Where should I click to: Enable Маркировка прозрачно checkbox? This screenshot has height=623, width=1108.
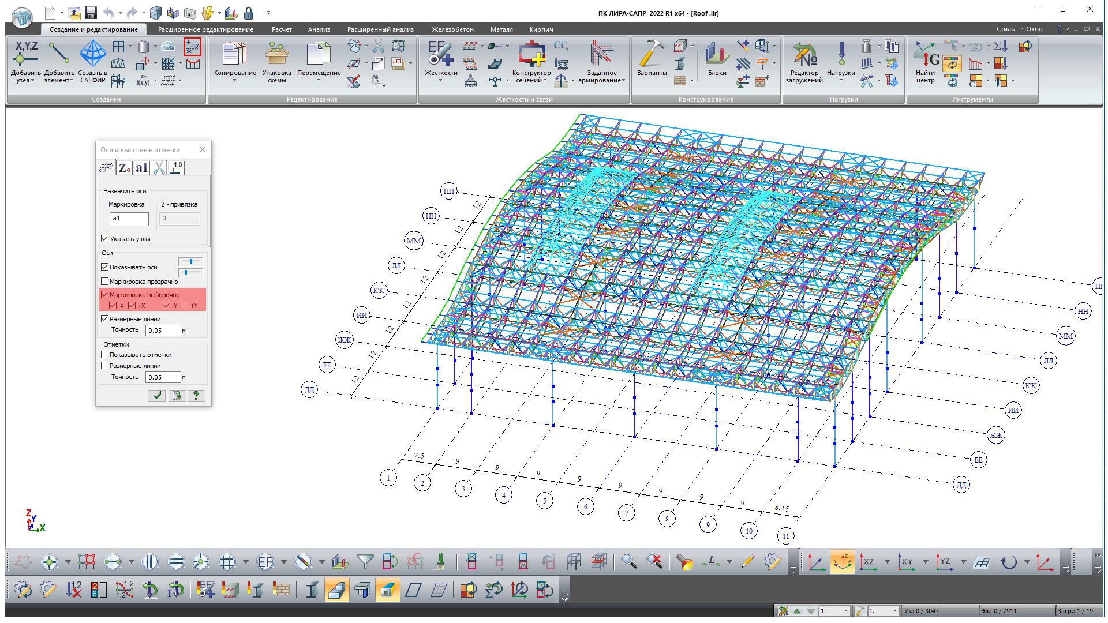[x=105, y=282]
